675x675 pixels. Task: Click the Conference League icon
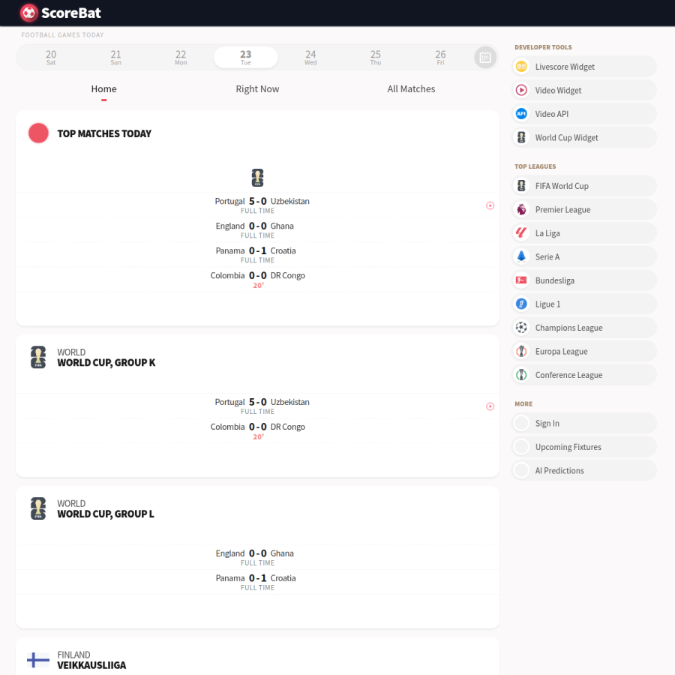(x=521, y=376)
